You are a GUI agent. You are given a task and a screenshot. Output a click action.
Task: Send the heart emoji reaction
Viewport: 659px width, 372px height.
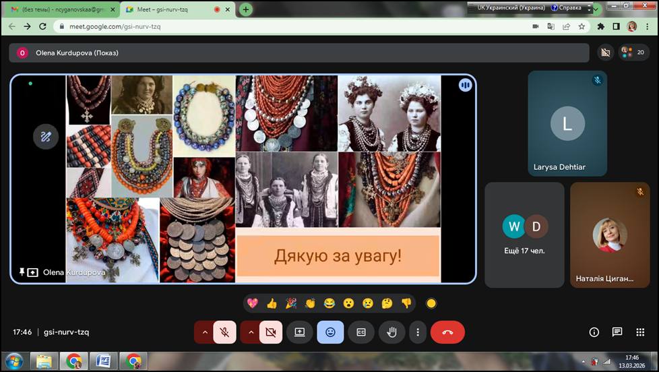coord(253,303)
